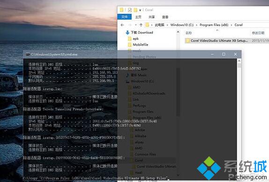This screenshot has height=182, width=269.
Task: Click the apk folder icon
Action: point(130,39)
